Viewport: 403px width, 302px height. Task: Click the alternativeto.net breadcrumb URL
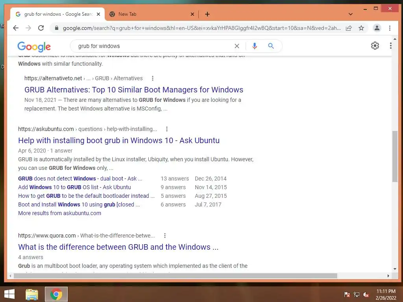point(83,78)
